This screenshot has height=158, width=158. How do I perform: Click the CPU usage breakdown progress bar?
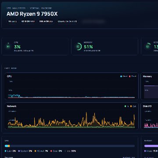point(70,146)
